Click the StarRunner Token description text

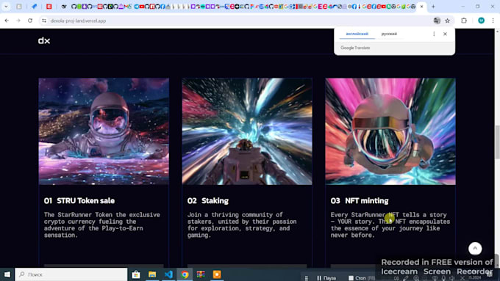(102, 225)
